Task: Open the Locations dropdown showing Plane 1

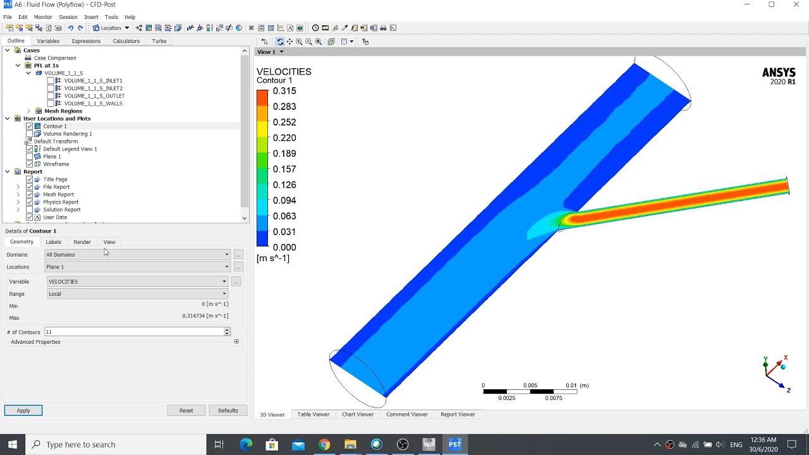Action: 137,267
